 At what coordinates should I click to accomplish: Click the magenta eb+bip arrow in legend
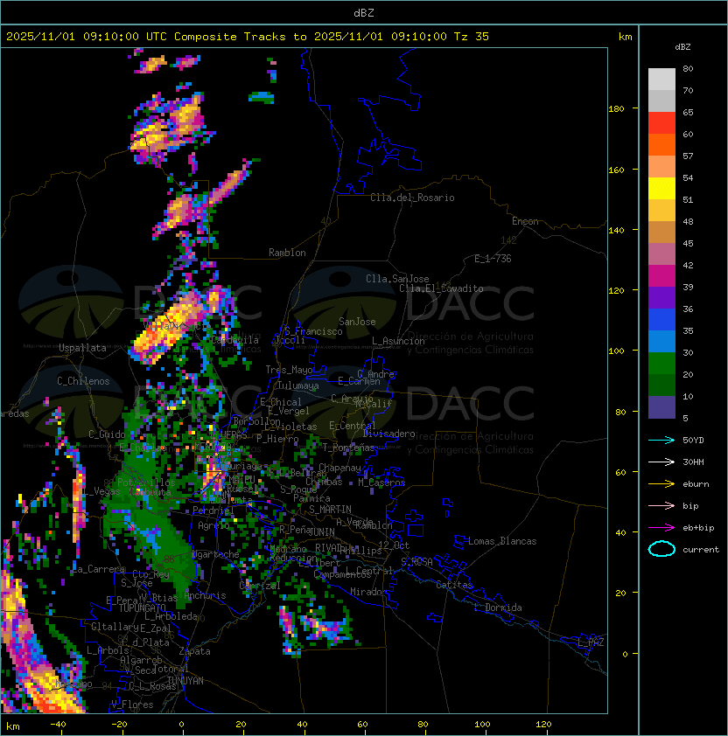661,528
